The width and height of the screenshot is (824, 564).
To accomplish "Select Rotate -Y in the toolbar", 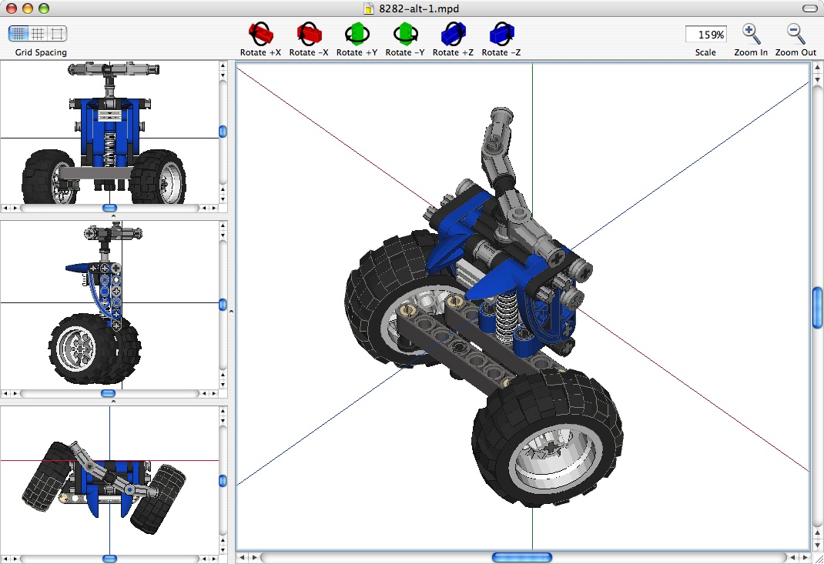I will pyautogui.click(x=404, y=33).
